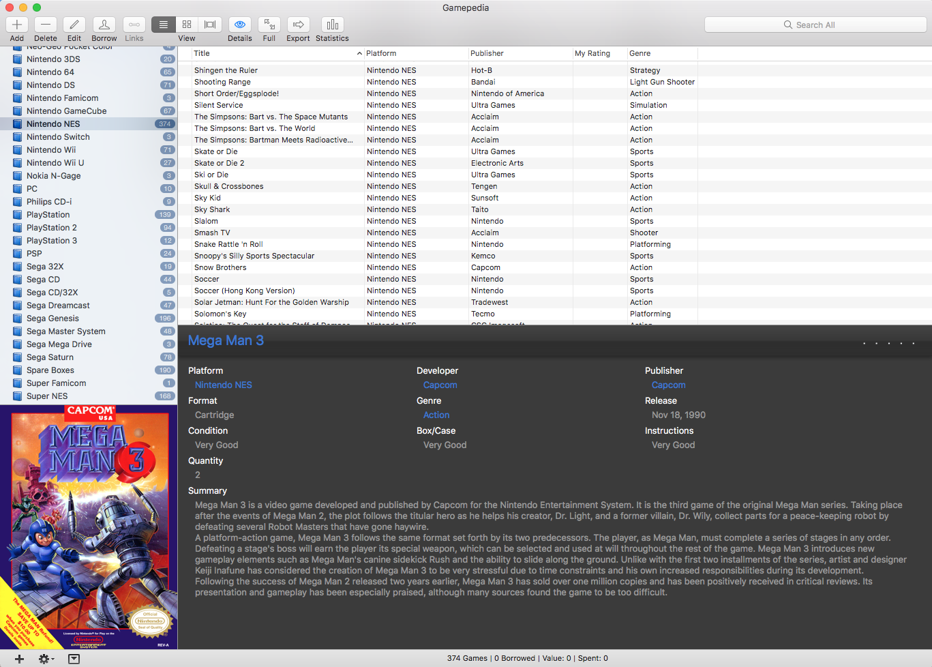Click the Search All field
This screenshot has width=932, height=667.
click(x=815, y=25)
